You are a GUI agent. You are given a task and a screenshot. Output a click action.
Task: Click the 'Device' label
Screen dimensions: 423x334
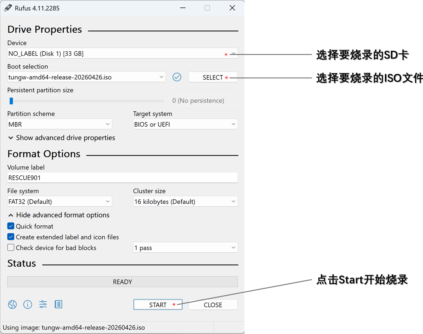tap(17, 43)
